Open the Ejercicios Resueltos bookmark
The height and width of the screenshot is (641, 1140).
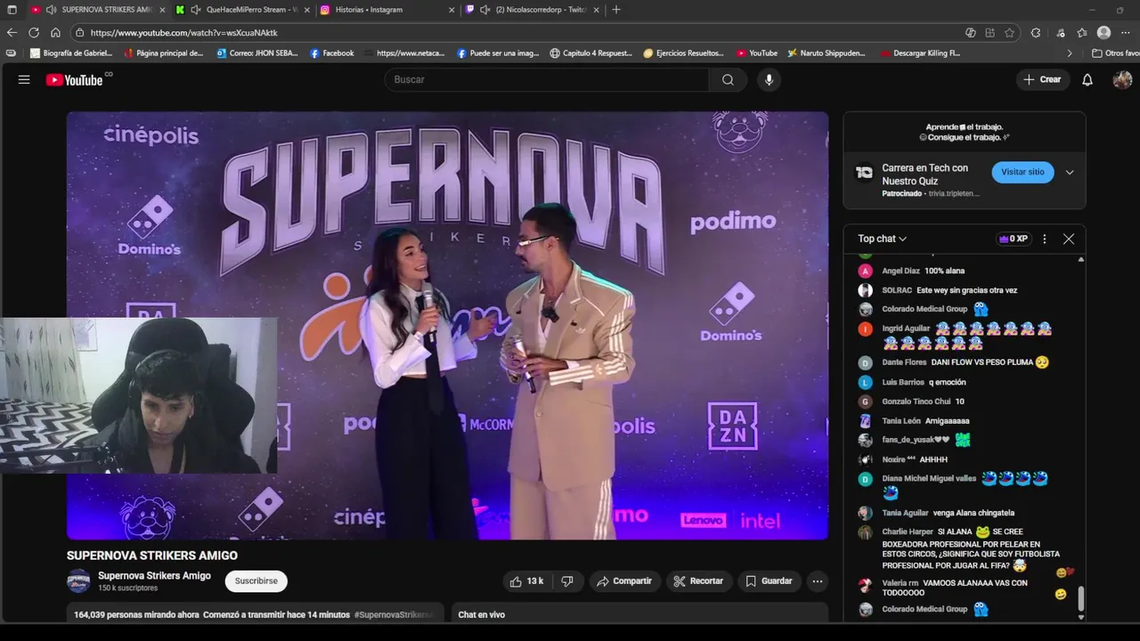683,53
